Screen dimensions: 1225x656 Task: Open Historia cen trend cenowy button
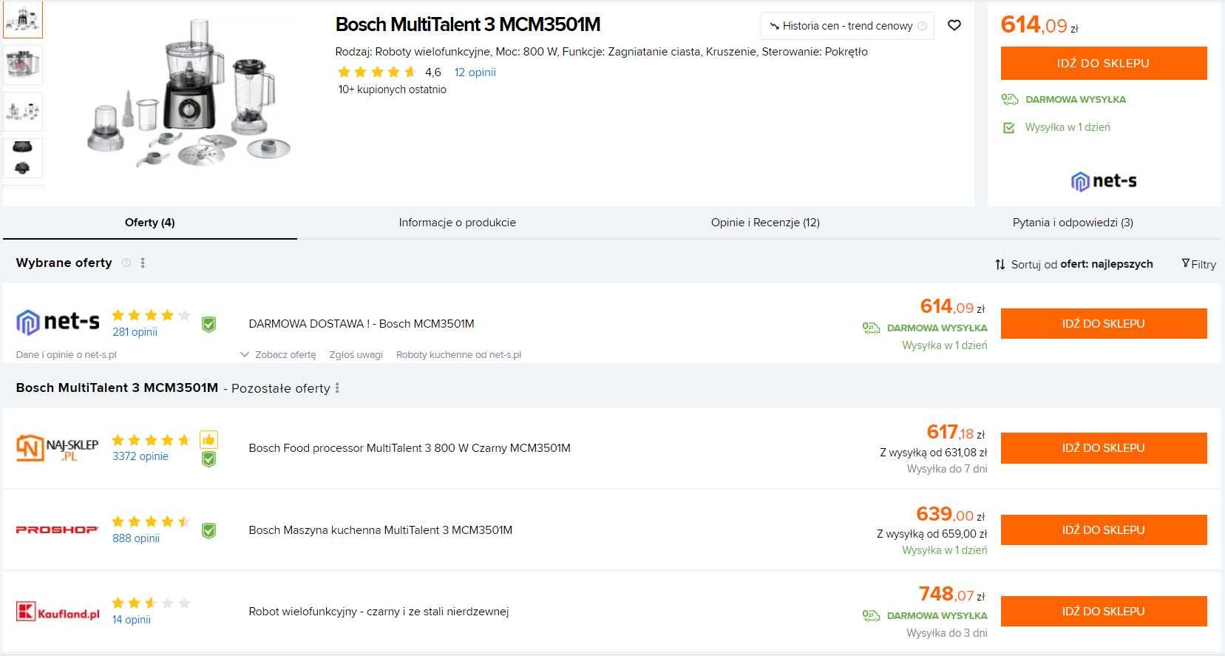(847, 26)
